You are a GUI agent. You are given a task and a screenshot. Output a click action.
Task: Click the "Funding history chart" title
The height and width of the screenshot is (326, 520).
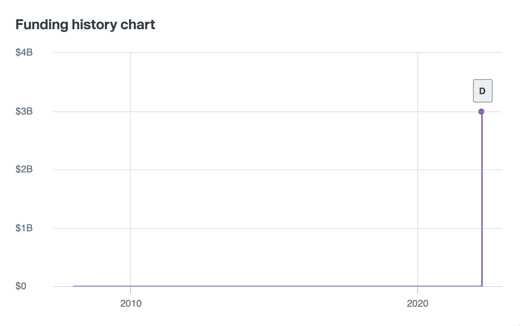[85, 25]
